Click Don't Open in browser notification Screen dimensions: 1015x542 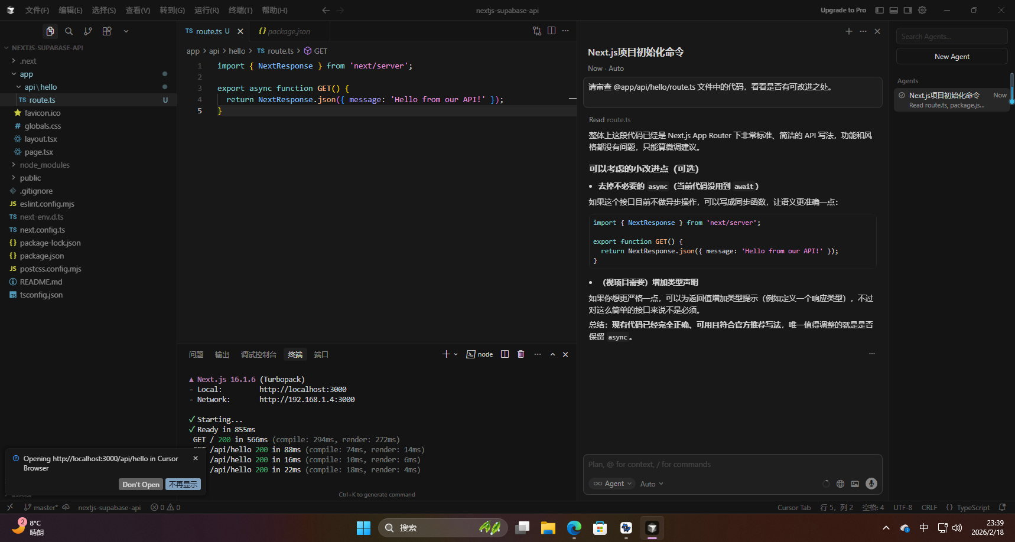[x=141, y=484]
